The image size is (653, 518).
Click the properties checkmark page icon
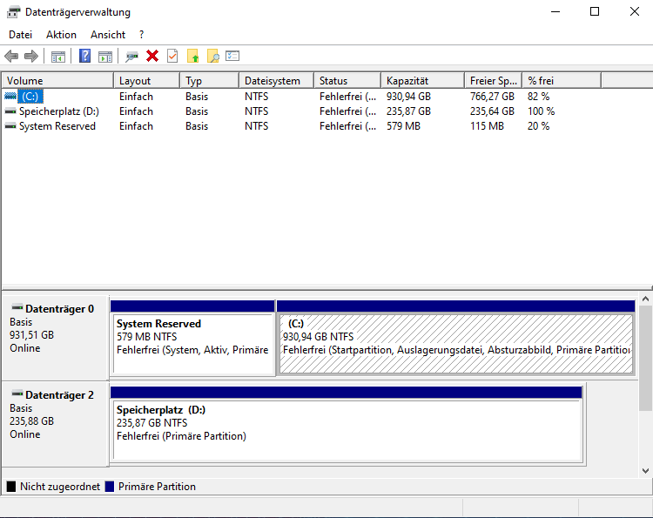point(172,57)
